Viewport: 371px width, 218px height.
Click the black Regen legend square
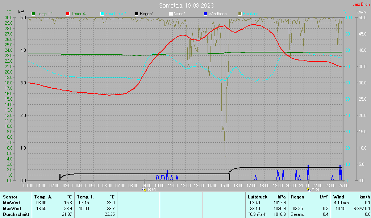(137, 14)
